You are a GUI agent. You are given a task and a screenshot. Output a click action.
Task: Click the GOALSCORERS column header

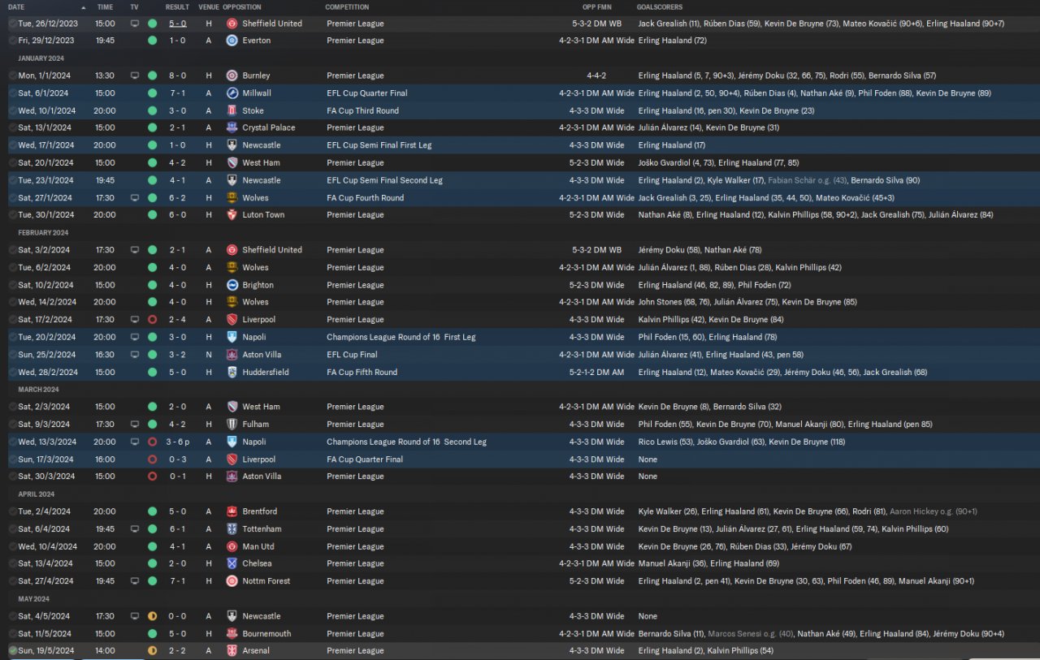point(660,6)
